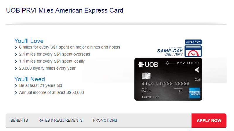
Task: Click chevron beside 6 miles airlines bullet
Action: pyautogui.click(x=16, y=47)
